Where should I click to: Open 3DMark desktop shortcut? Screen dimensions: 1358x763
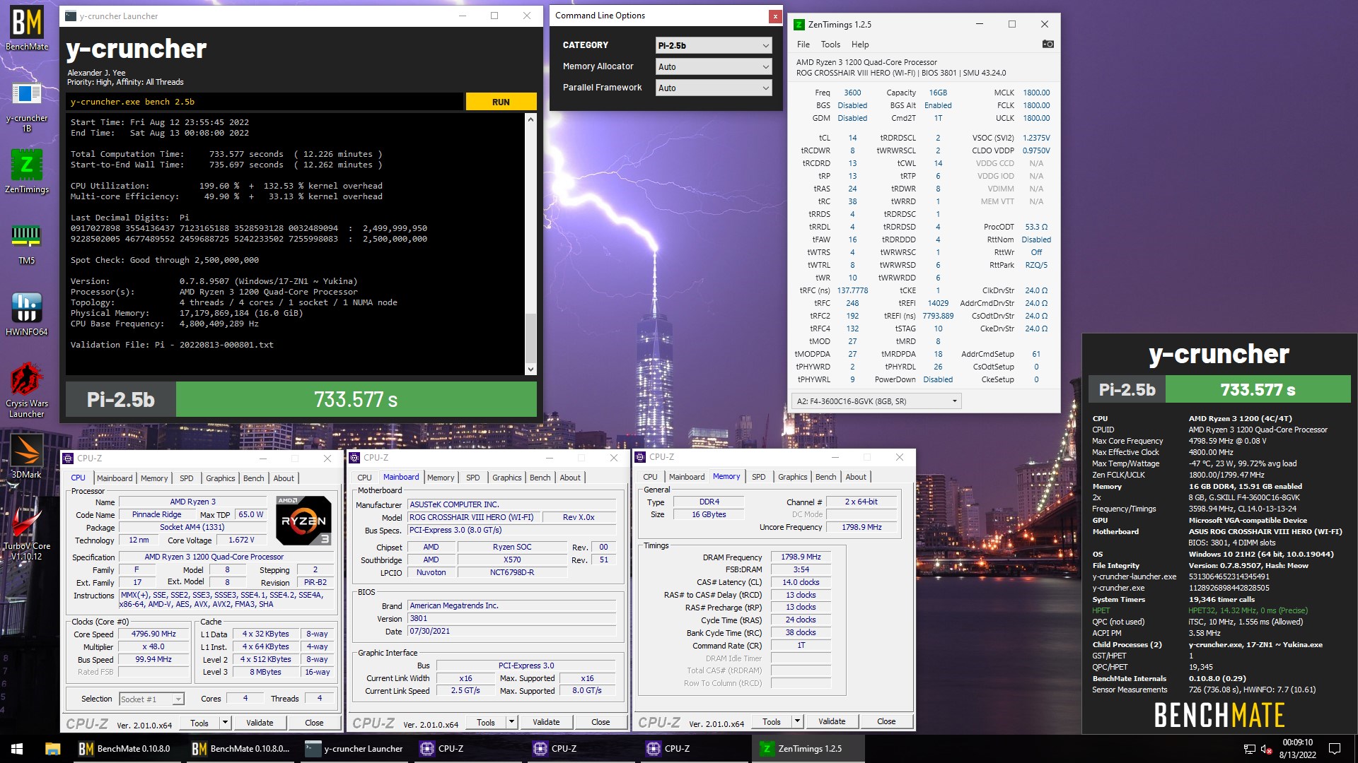(x=27, y=456)
